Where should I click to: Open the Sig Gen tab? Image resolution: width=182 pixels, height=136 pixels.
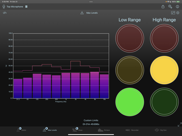pyautogui.click(x=160, y=130)
